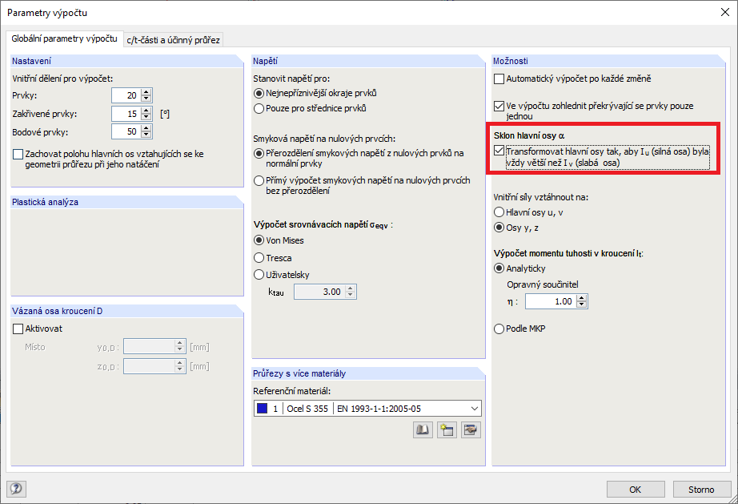The image size is (738, 504).
Task: Uncheck Ve výpočtu zohlednit překrývající se prvky
Action: click(x=499, y=106)
